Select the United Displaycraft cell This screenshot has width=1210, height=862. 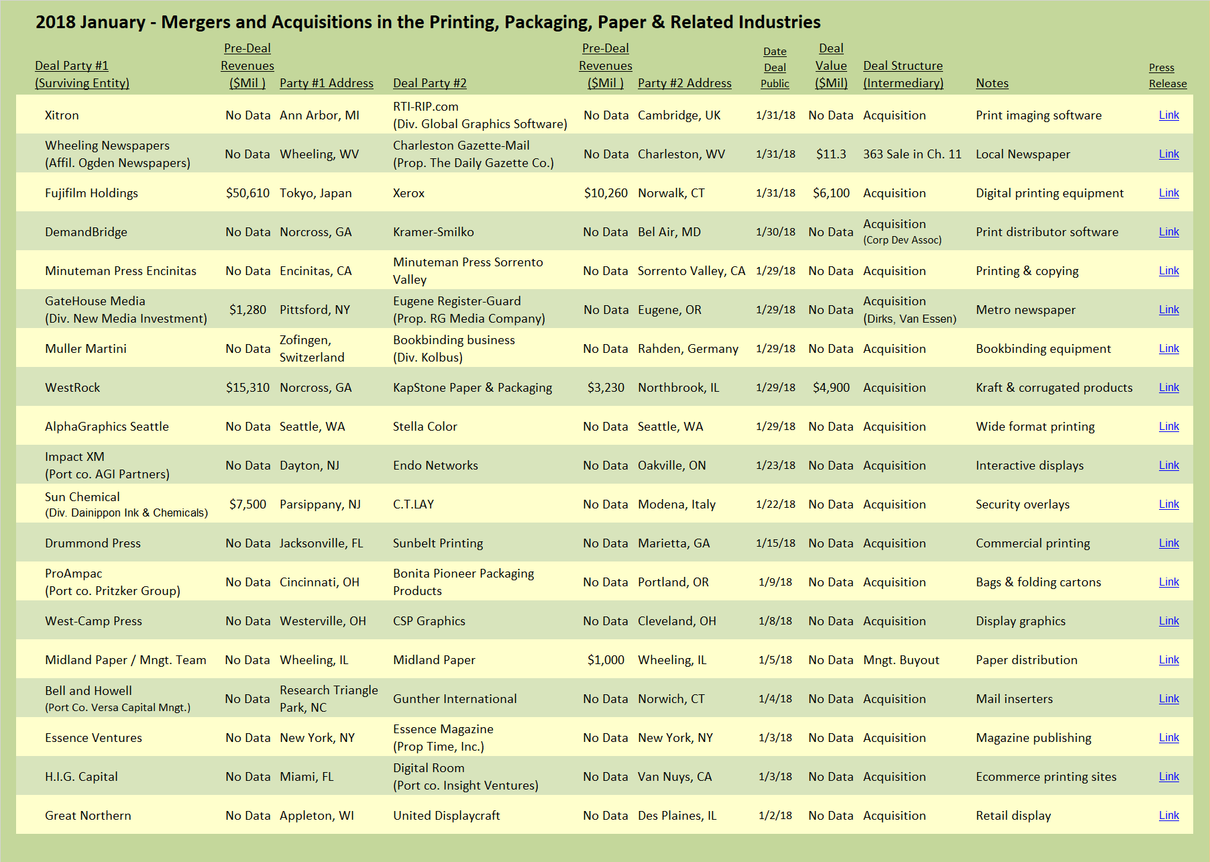pos(447,816)
